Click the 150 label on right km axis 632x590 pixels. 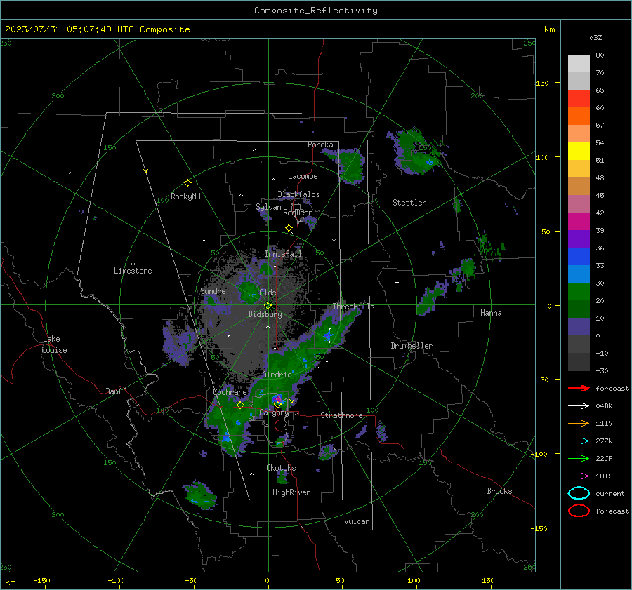coord(542,83)
